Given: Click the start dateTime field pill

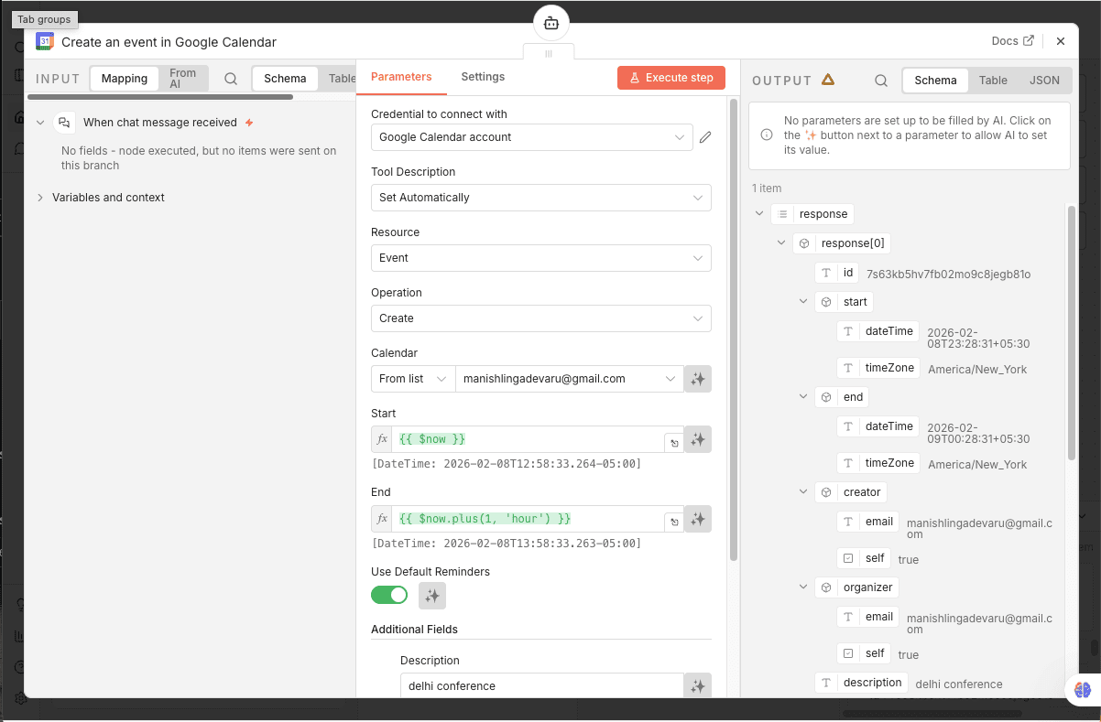Looking at the screenshot, I should click(878, 331).
